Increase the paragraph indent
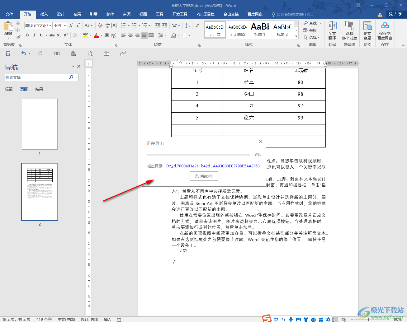The width and height of the screenshot is (407, 322). click(x=165, y=26)
